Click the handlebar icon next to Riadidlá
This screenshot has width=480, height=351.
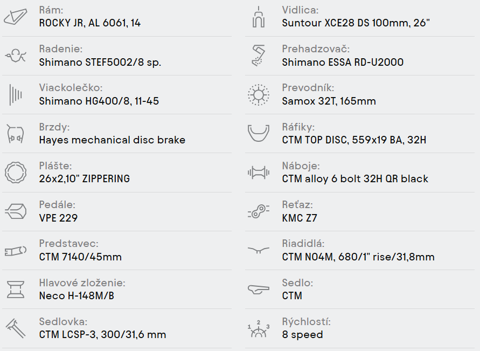pyautogui.click(x=259, y=251)
